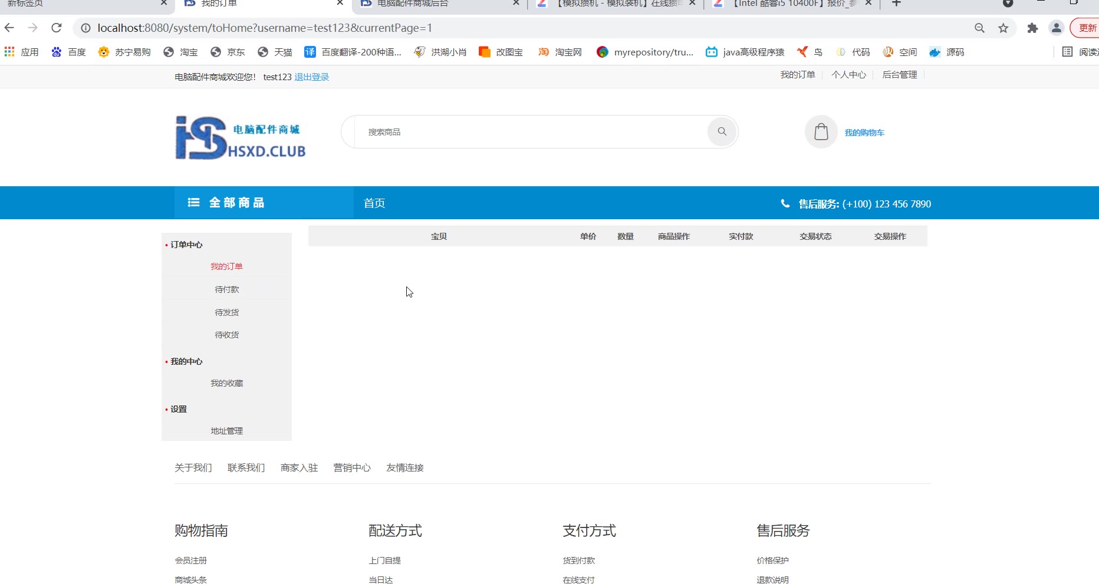Open 后台管理 in top bar
This screenshot has width=1099, height=587.
900,75
